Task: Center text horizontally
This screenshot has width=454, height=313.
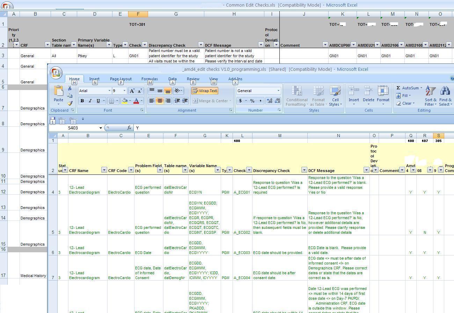Action: click(160, 101)
